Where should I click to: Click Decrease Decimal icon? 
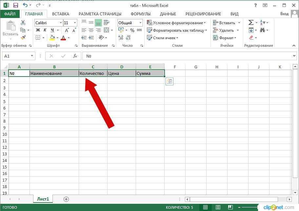128,38
